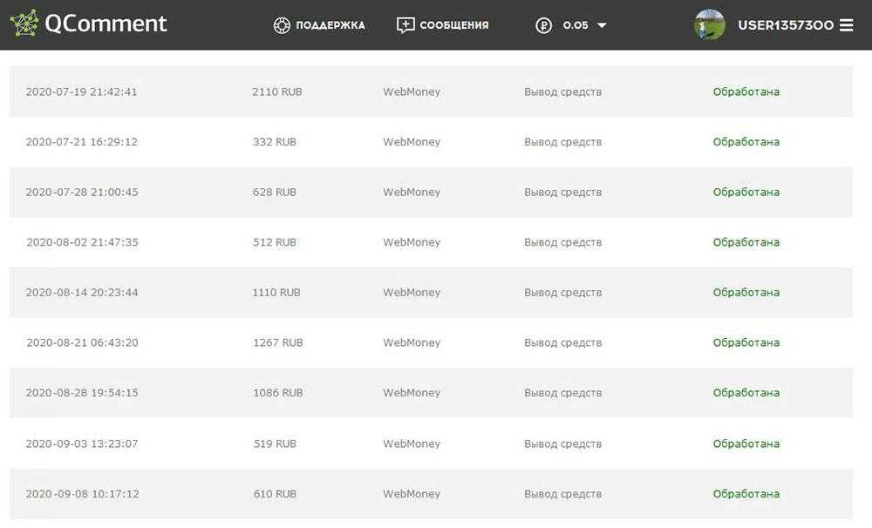This screenshot has width=872, height=528.
Task: Click the ruble balance icon
Action: [x=544, y=25]
